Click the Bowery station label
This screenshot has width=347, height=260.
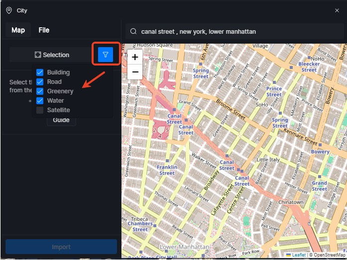(320, 152)
